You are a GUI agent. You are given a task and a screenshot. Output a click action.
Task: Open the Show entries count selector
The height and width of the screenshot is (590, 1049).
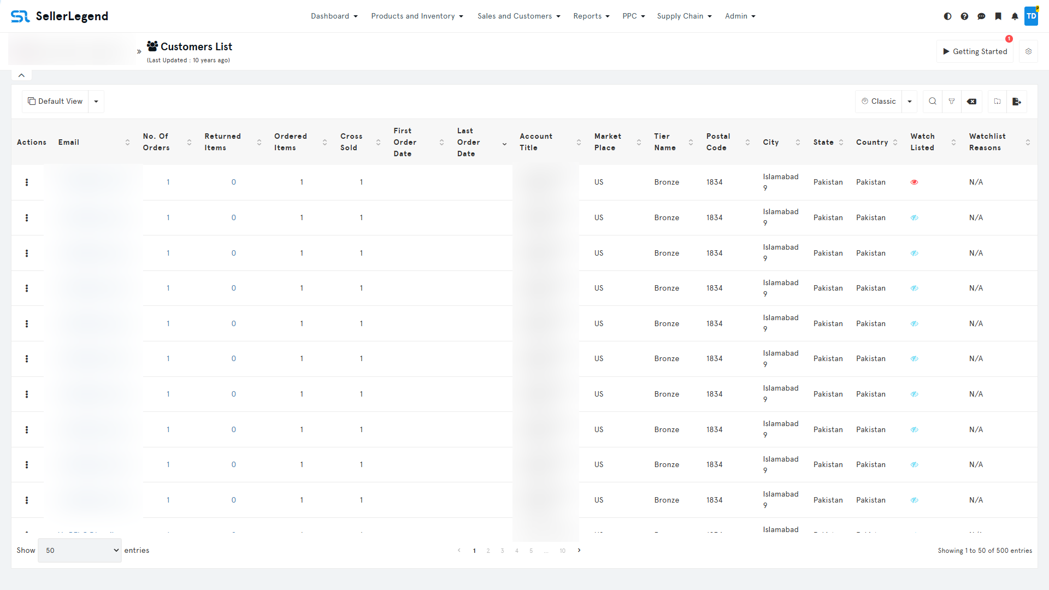click(80, 550)
